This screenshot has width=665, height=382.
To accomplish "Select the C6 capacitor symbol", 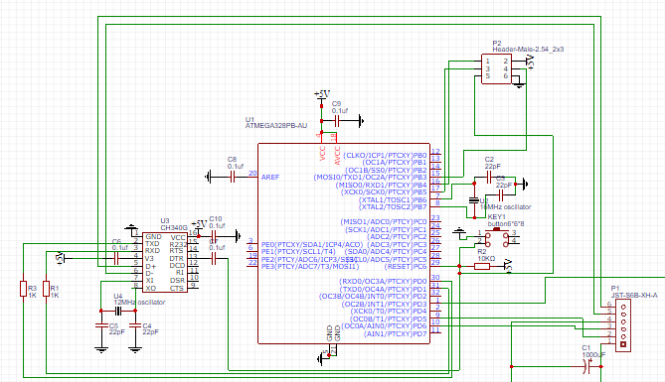I will [116, 258].
